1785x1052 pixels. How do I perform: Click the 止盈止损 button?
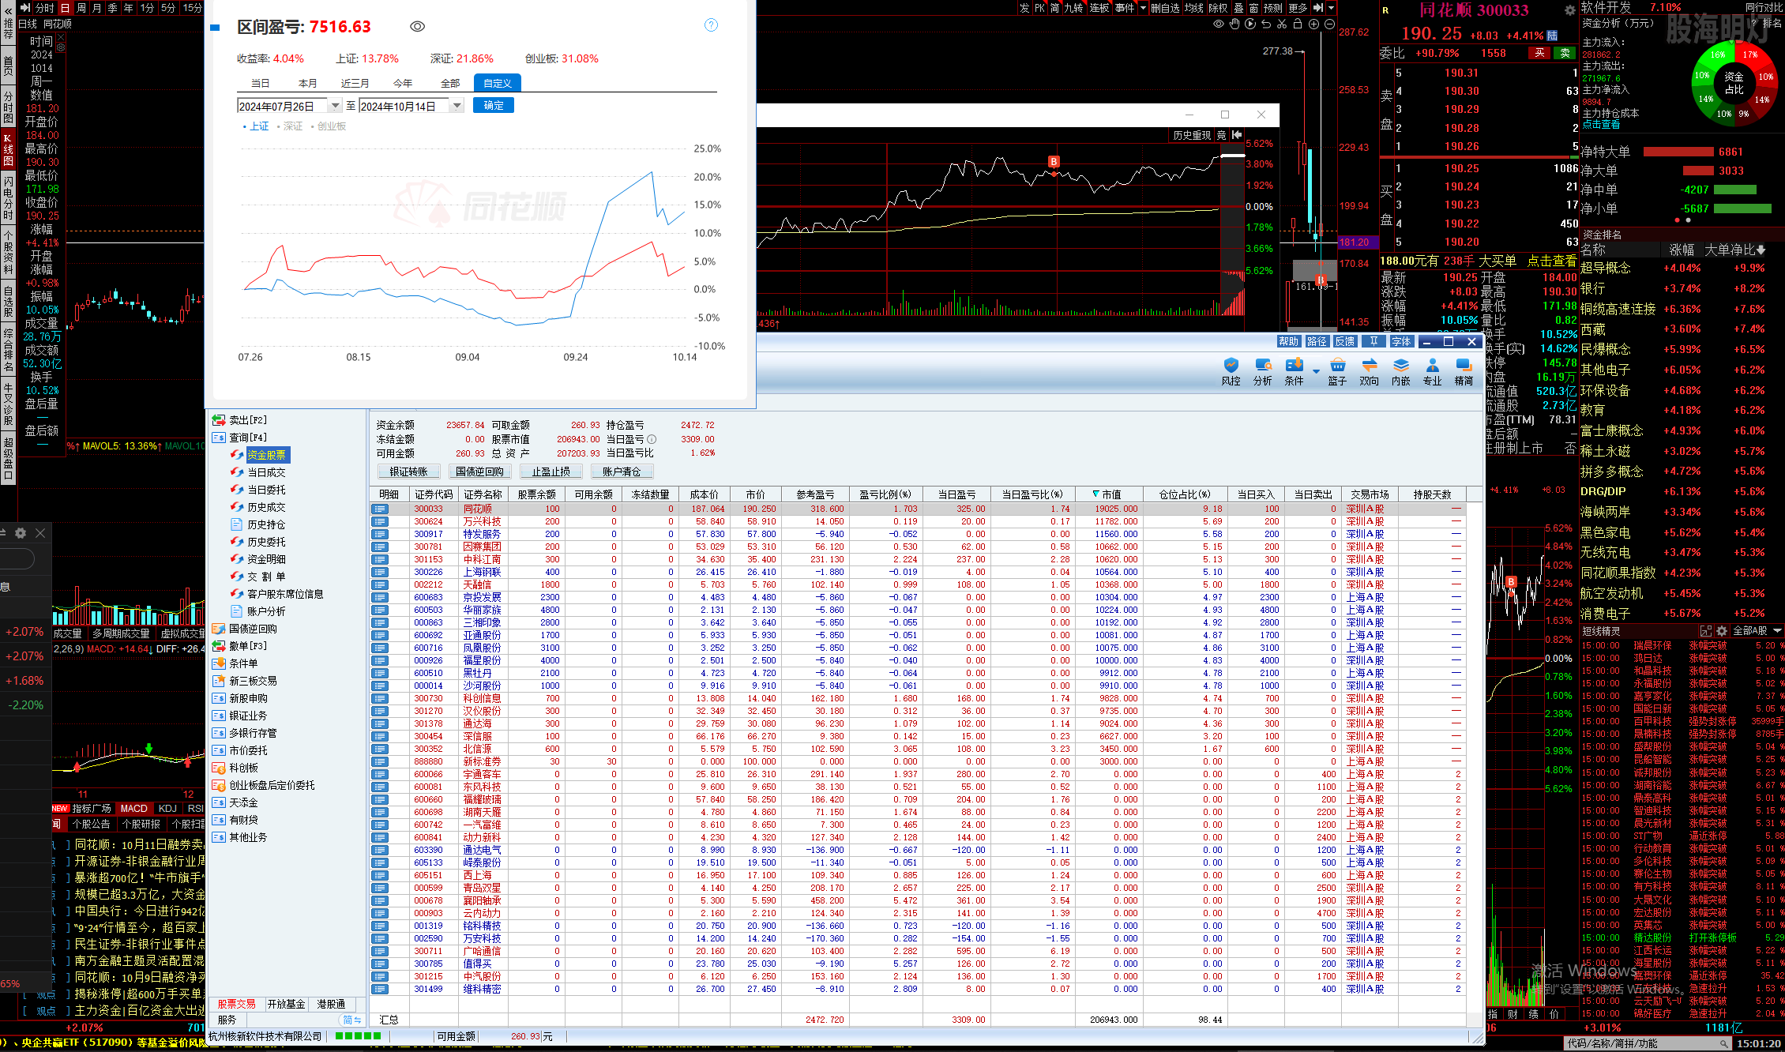coord(551,472)
